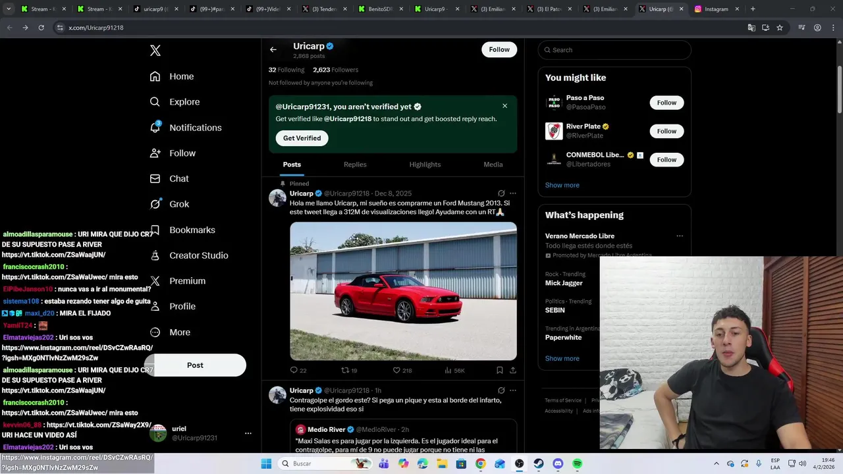Open Grok from the sidebar
The width and height of the screenshot is (843, 474).
point(169,204)
